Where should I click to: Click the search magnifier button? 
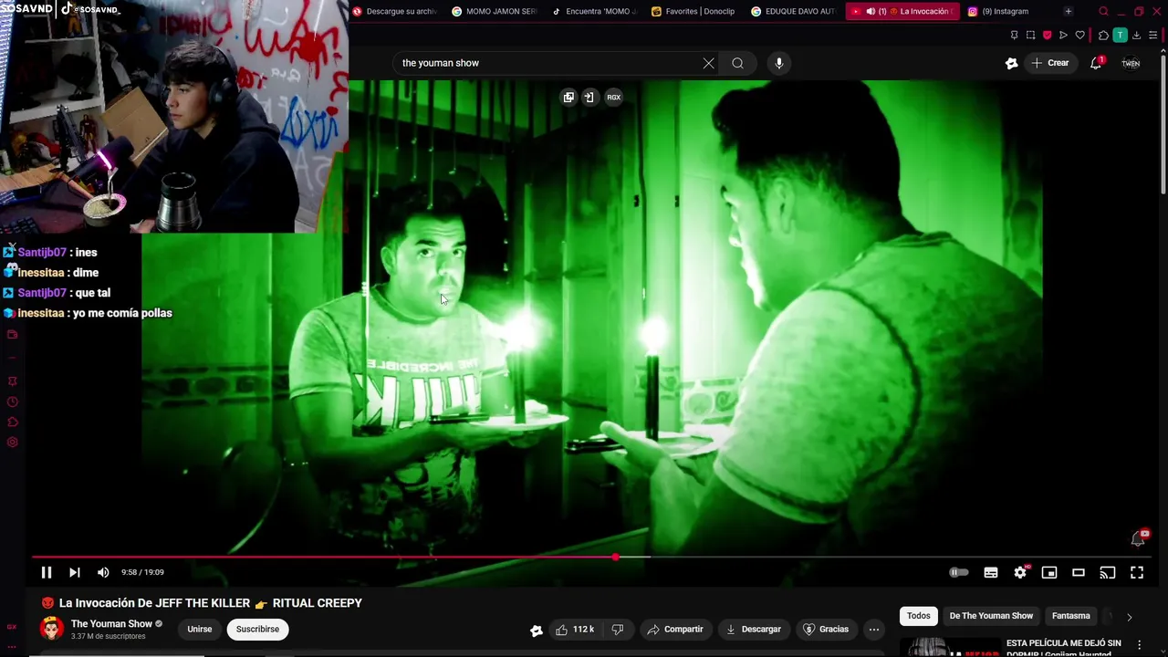[x=737, y=63]
